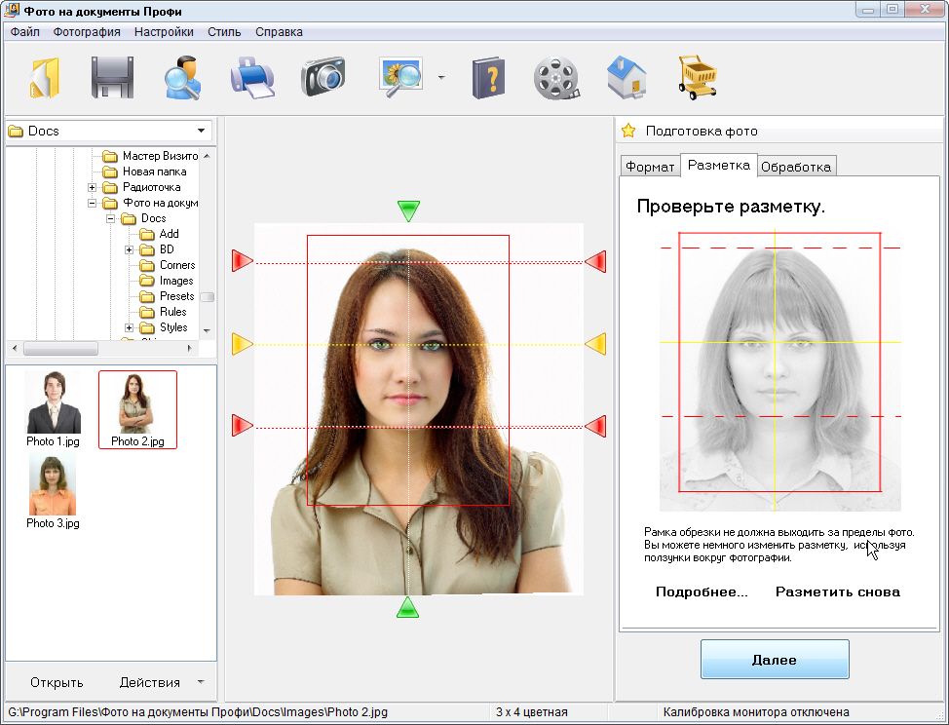The image size is (949, 725).
Task: Open the help book icon
Action: click(x=488, y=78)
